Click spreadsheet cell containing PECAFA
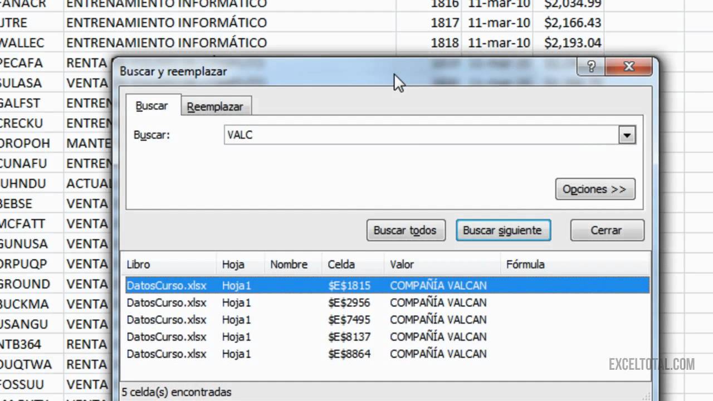This screenshot has height=401, width=713. (x=31, y=63)
